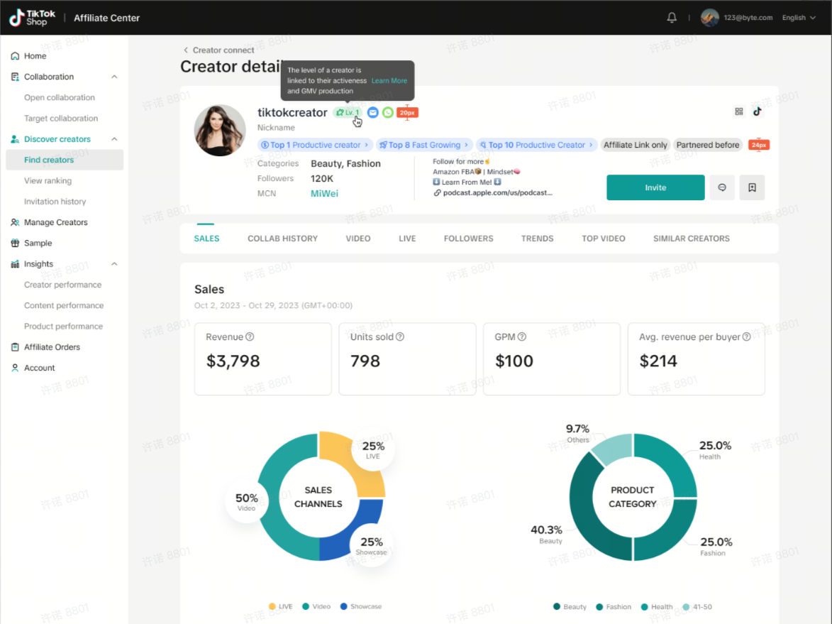
Task: Collapse the Discover creators section
Action: (x=114, y=139)
